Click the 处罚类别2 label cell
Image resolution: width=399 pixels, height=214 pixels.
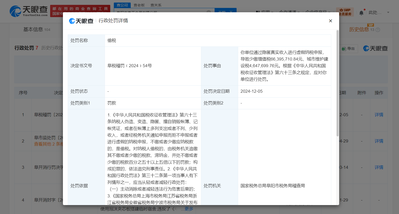[219, 103]
